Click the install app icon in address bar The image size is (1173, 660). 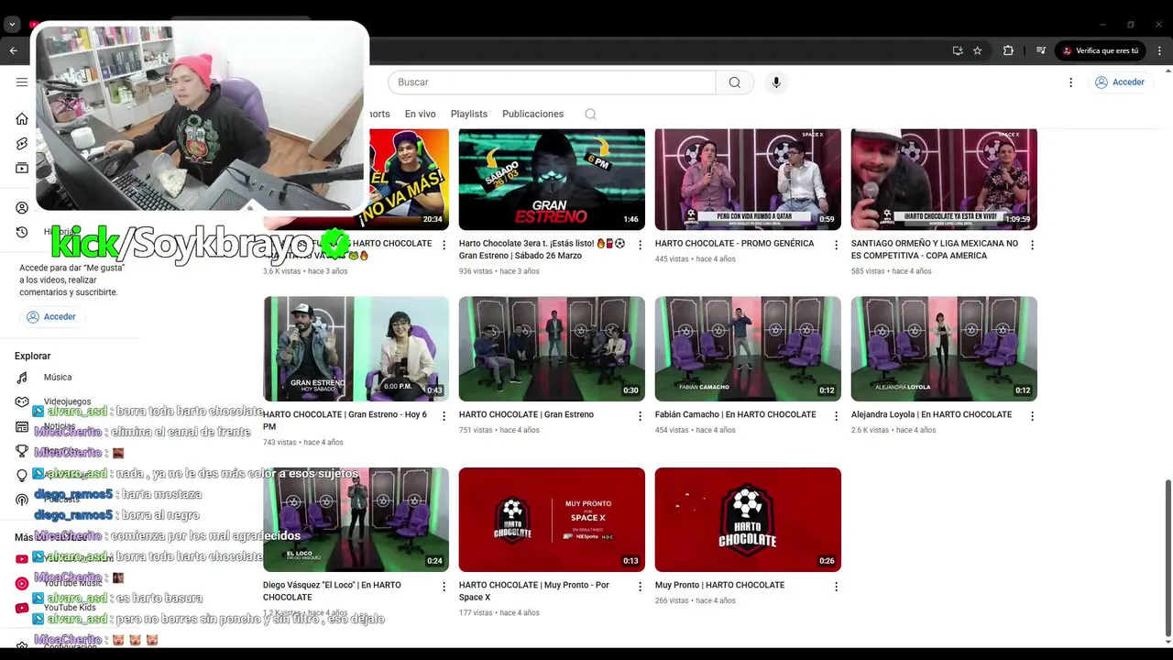tap(958, 50)
